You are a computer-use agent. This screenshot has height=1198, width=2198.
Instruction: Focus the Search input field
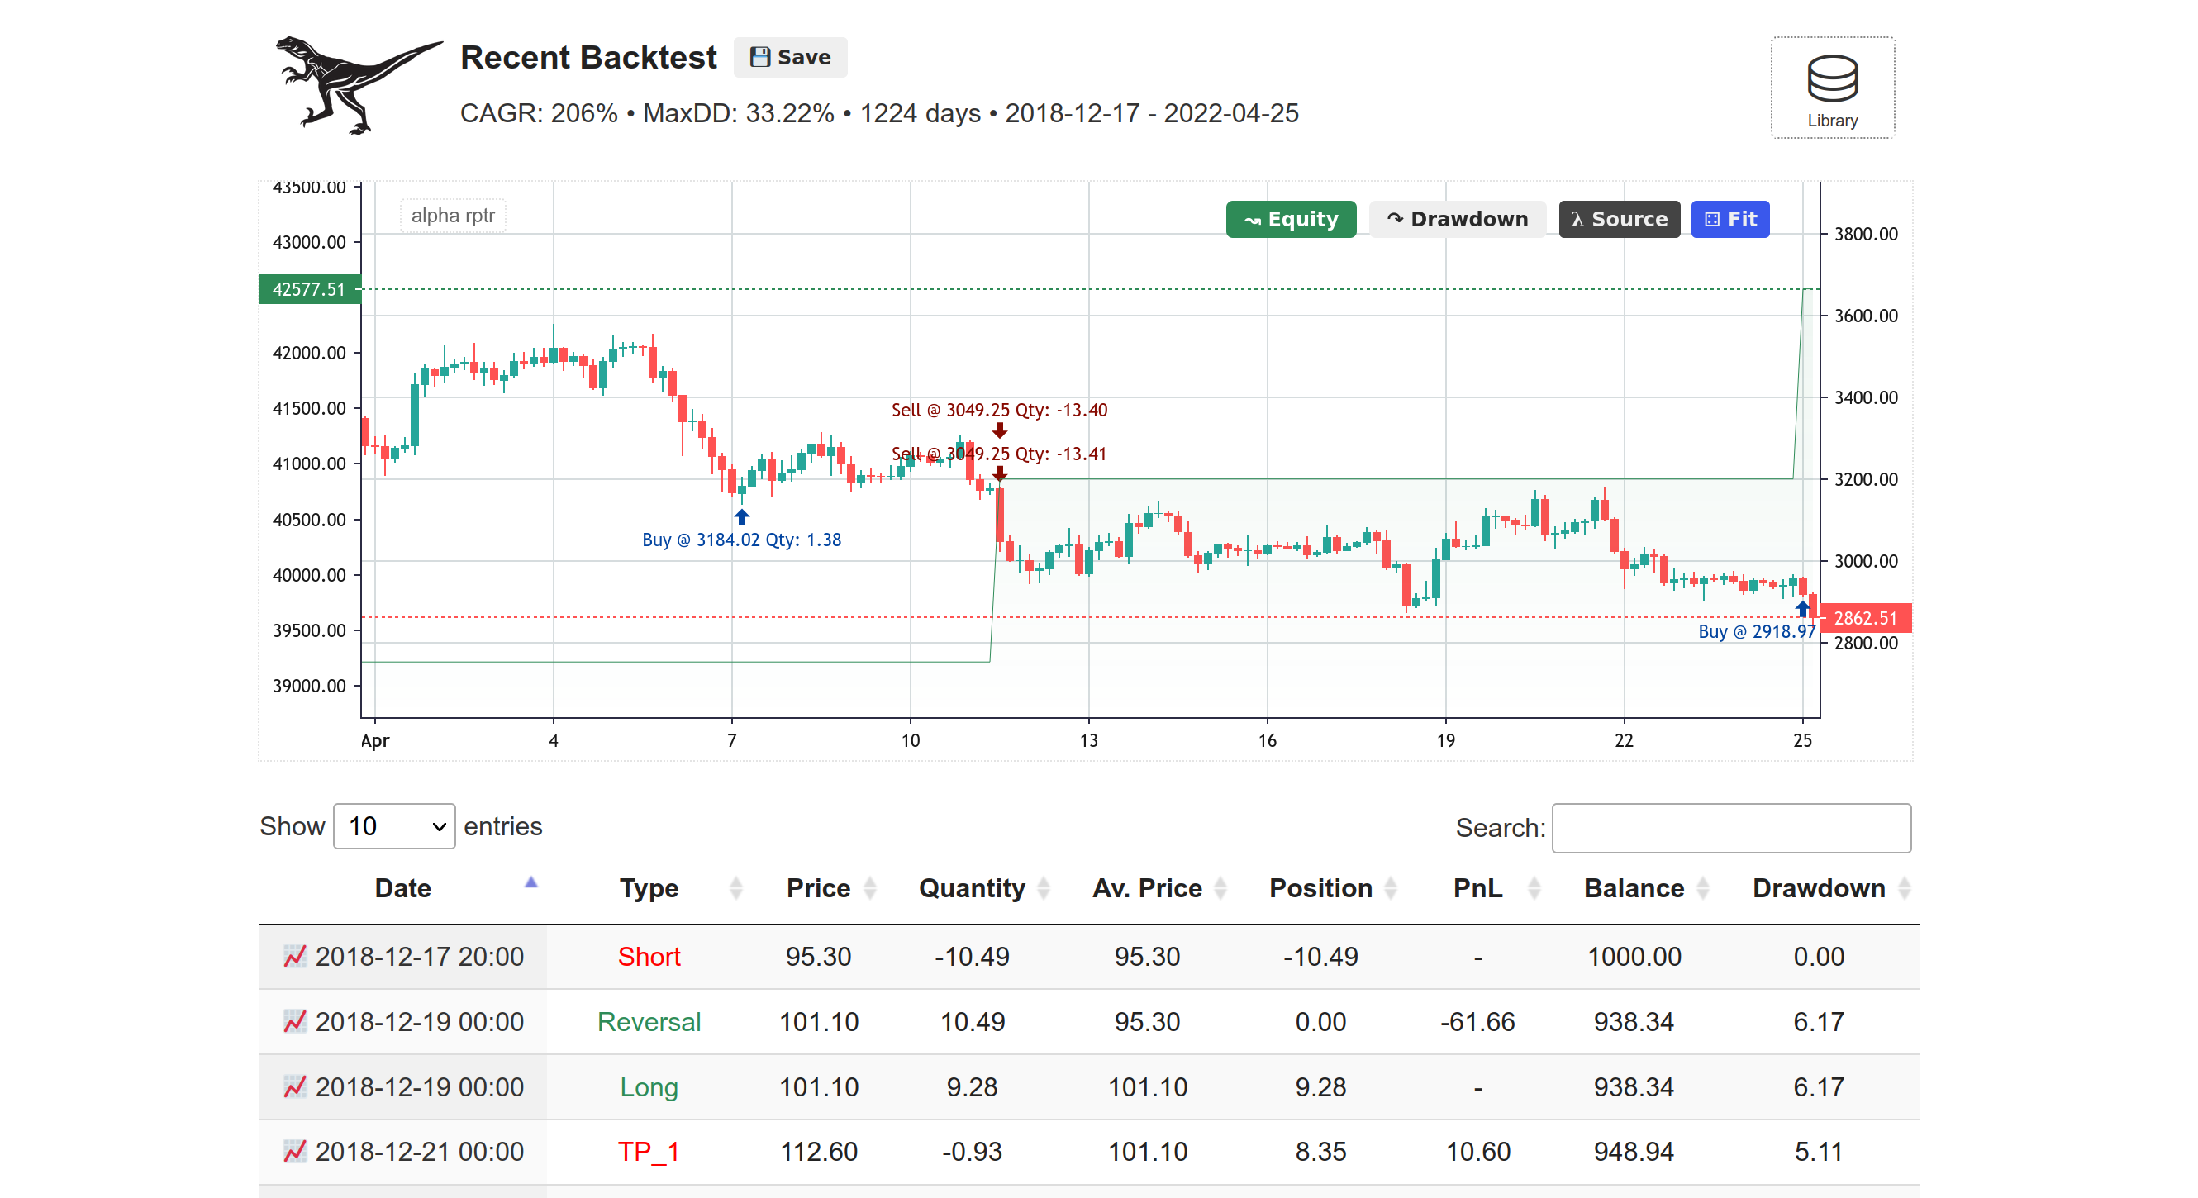coord(1729,828)
